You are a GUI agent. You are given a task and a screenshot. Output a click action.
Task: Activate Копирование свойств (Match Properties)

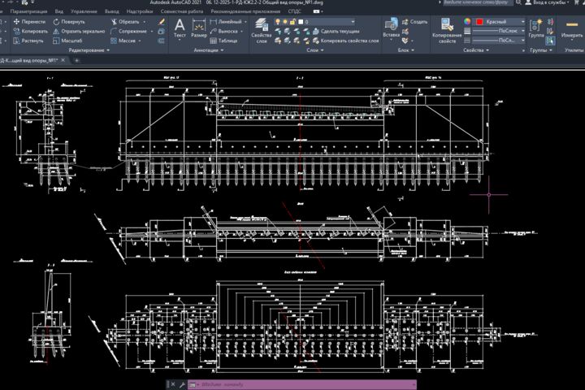click(447, 31)
